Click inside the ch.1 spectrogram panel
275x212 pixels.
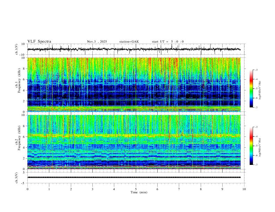click(x=134, y=85)
